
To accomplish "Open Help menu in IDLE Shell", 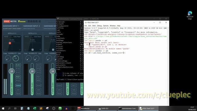I will [x=119, y=26].
